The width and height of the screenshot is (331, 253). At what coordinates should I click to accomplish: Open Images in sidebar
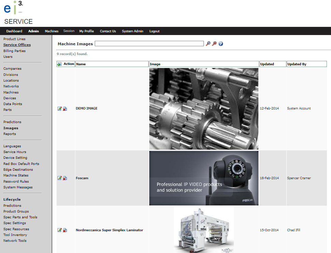tap(11, 128)
